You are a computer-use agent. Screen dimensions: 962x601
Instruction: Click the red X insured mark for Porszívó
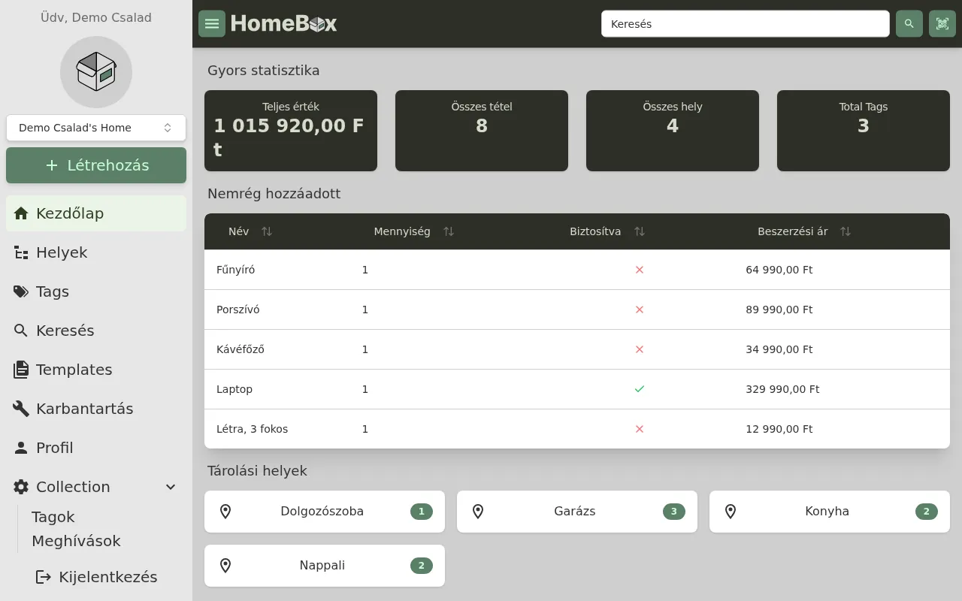tap(640, 310)
